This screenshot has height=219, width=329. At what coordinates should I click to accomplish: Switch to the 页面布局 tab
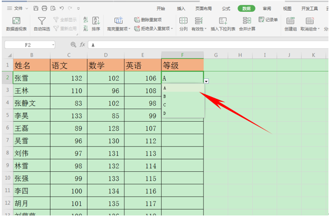click(x=203, y=9)
